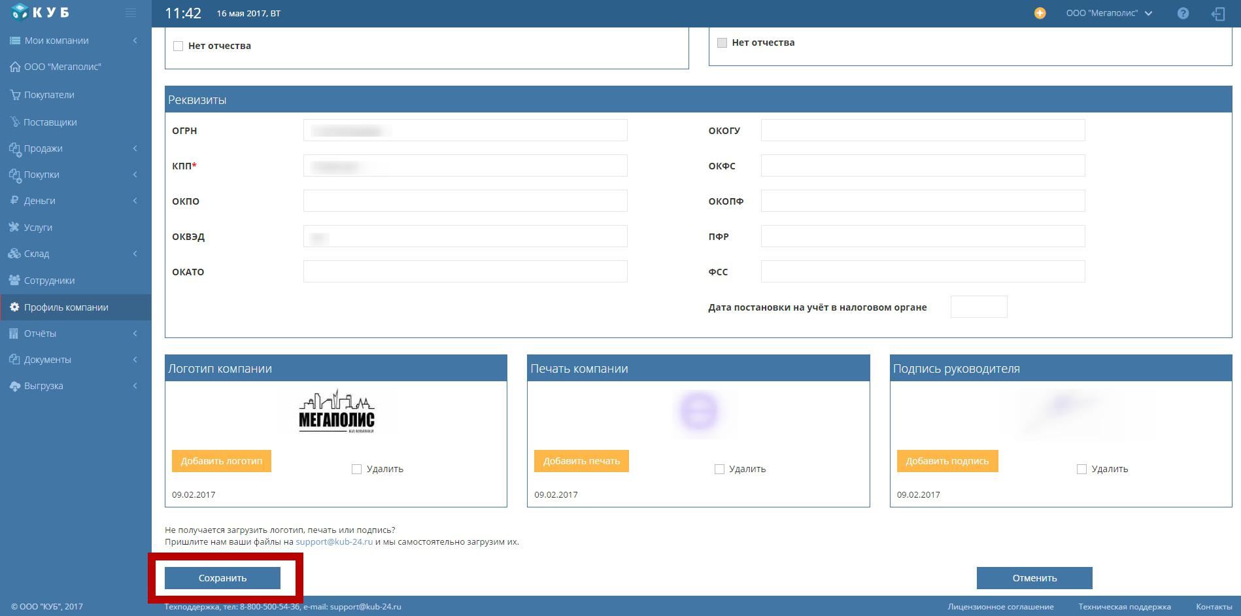This screenshot has height=616, width=1241.
Task: Focus the ОКПО input field
Action: [466, 201]
